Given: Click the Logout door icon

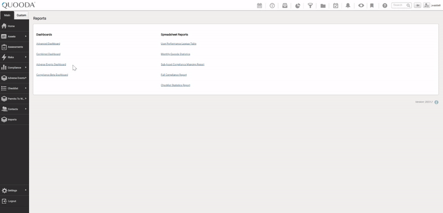Looking at the screenshot, I should [4, 201].
